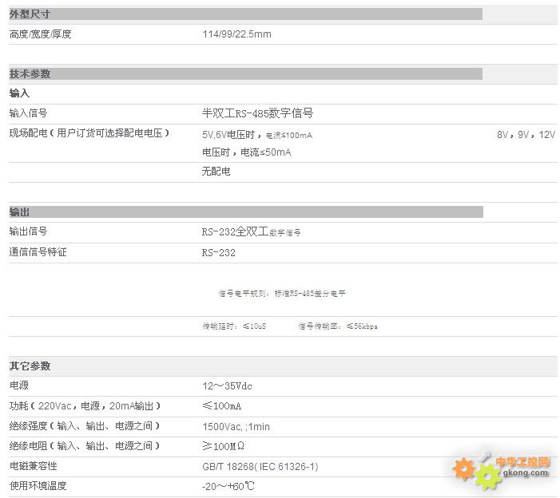Click the 中华工控网 watermark text
The height and width of the screenshot is (498, 560).
point(523,462)
